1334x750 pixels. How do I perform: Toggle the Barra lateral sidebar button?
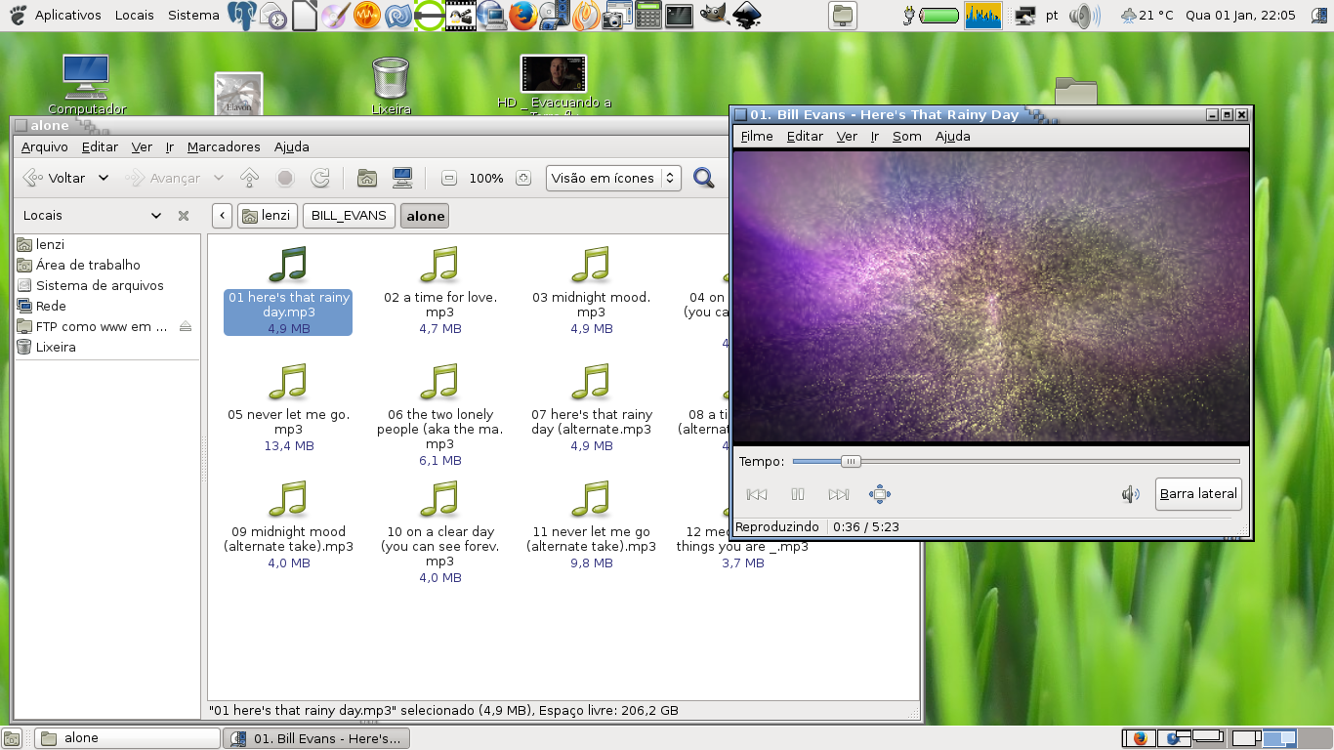pos(1198,494)
